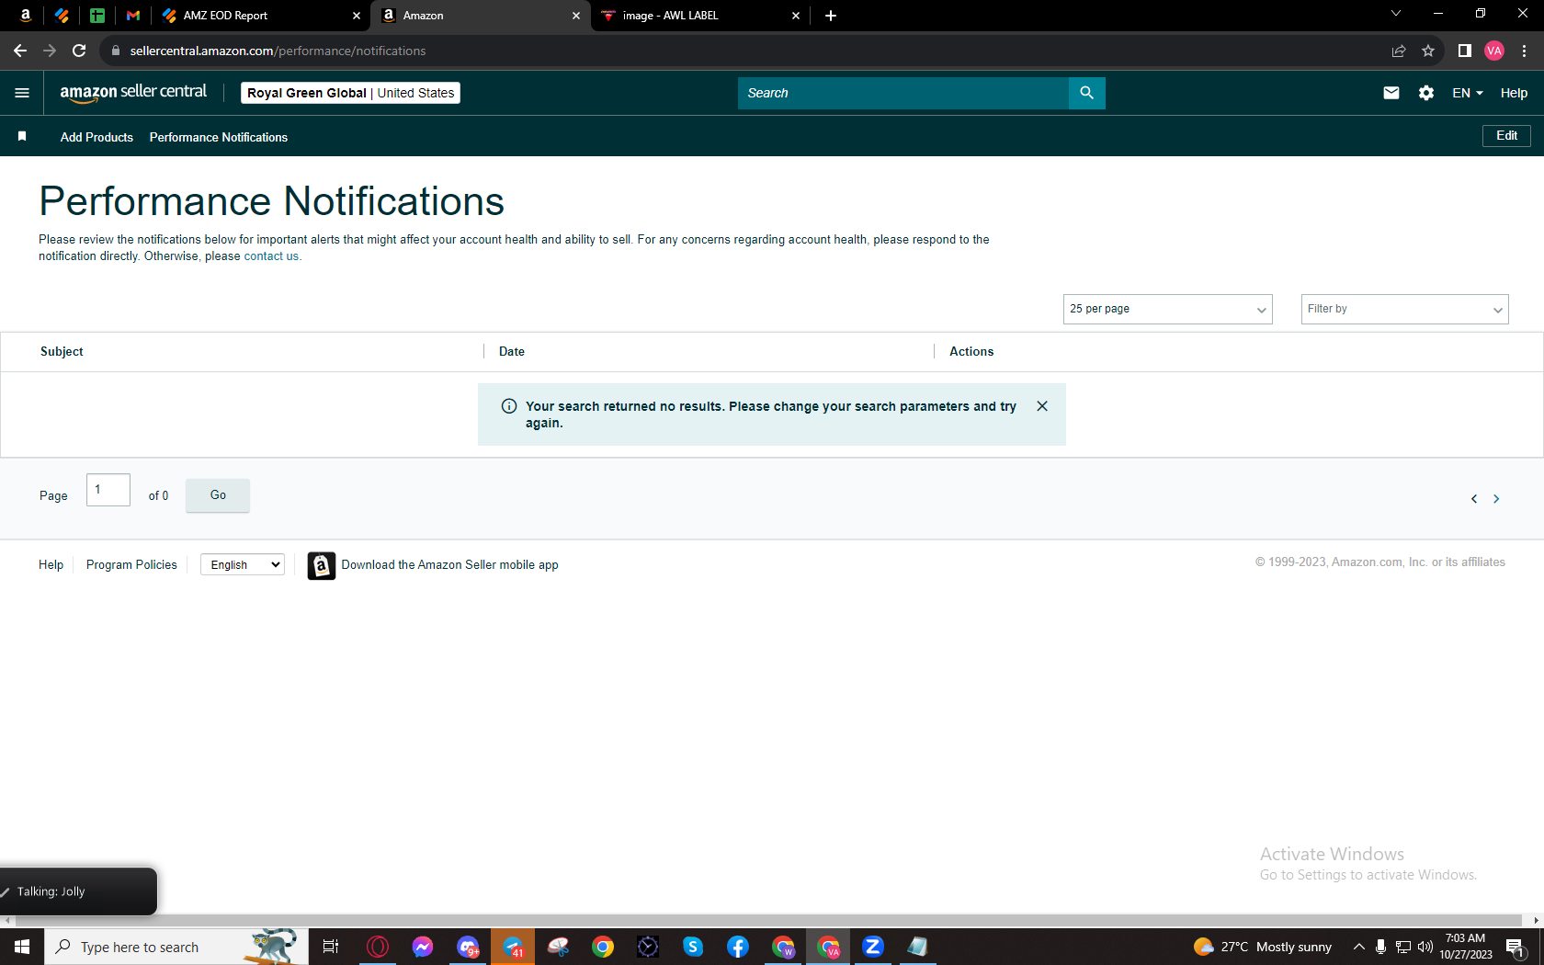This screenshot has width=1544, height=965.
Task: Go to previous page arrow
Action: coord(1474,499)
